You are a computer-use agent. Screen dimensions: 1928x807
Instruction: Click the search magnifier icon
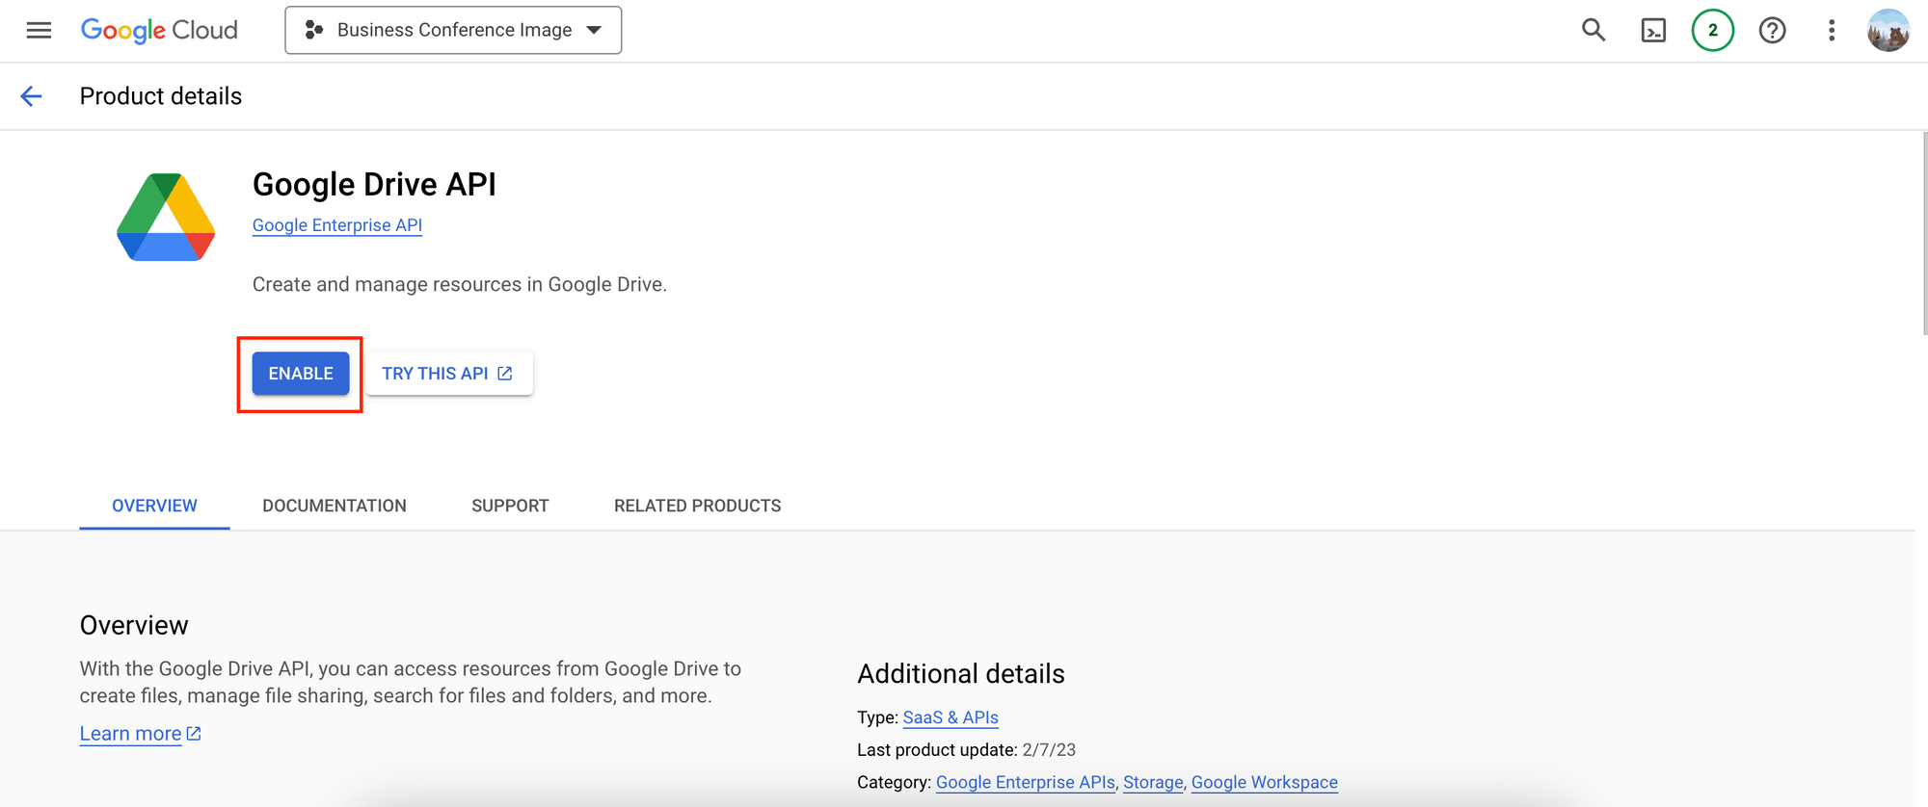(1593, 30)
